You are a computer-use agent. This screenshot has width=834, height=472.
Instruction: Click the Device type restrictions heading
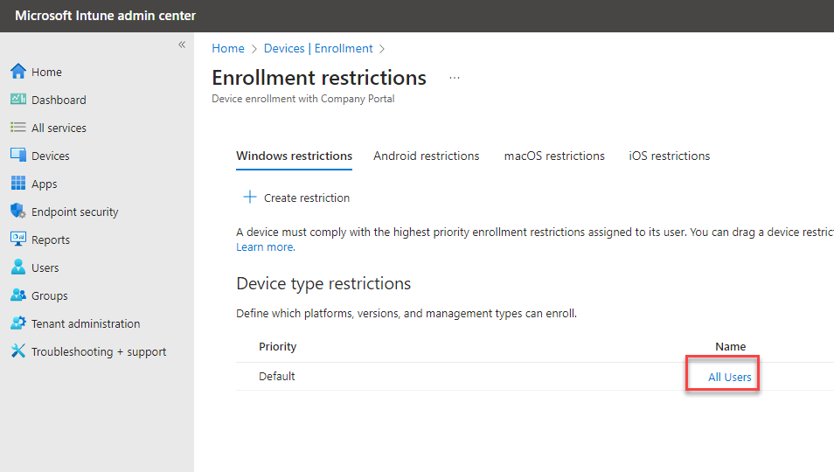(323, 283)
